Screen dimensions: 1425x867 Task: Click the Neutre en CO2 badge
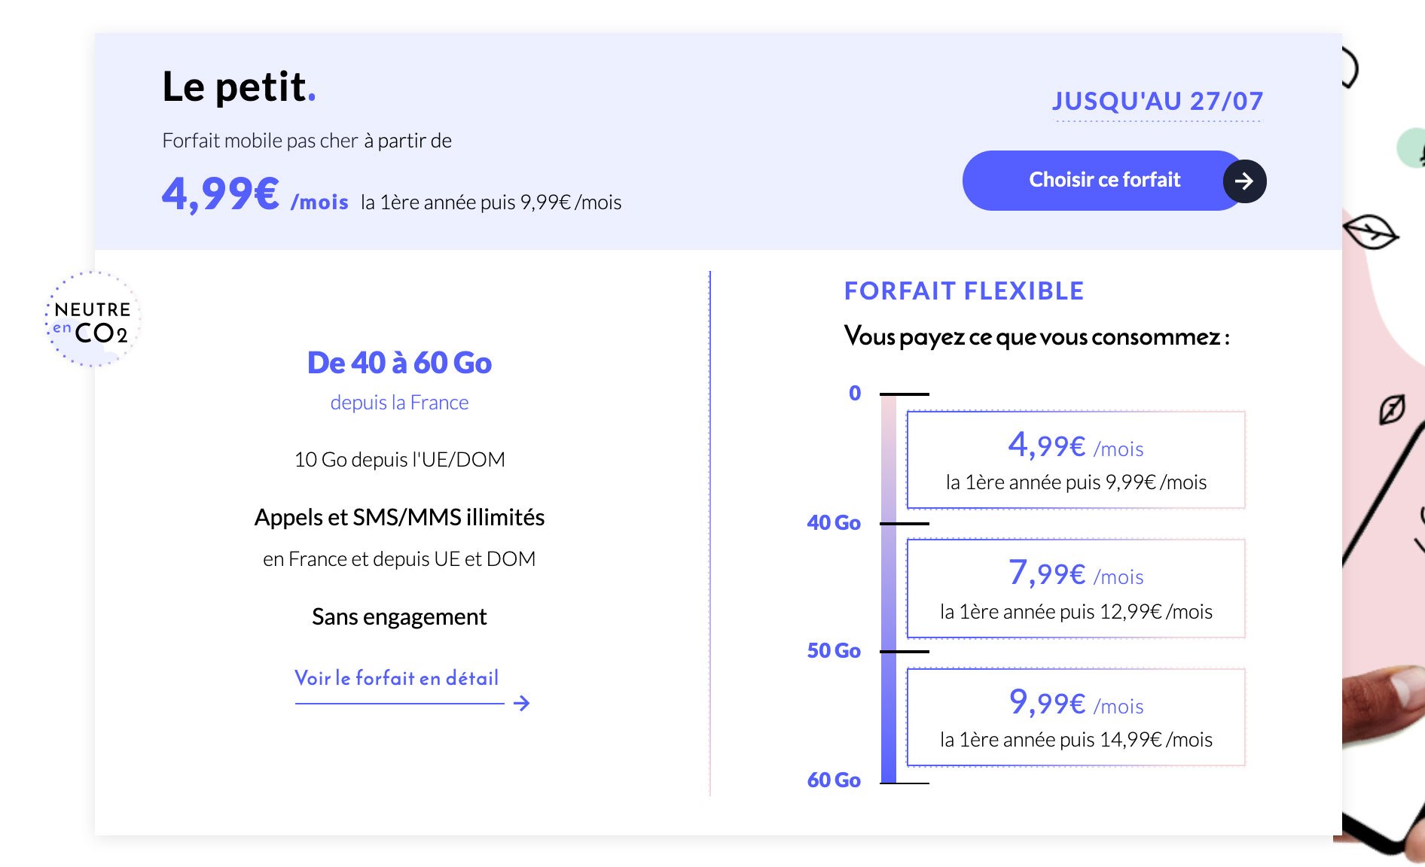click(93, 320)
